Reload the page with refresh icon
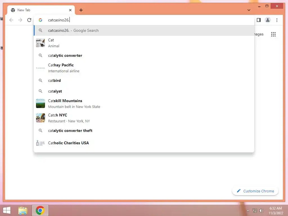The height and width of the screenshot is (216, 288). 29,20
